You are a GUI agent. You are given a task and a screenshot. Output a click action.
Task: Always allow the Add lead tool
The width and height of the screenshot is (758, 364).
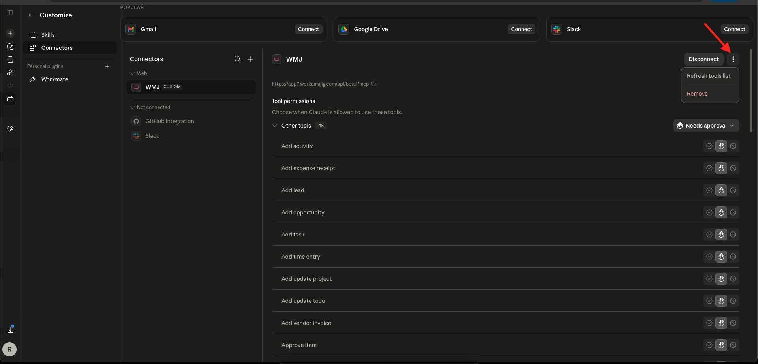(709, 190)
